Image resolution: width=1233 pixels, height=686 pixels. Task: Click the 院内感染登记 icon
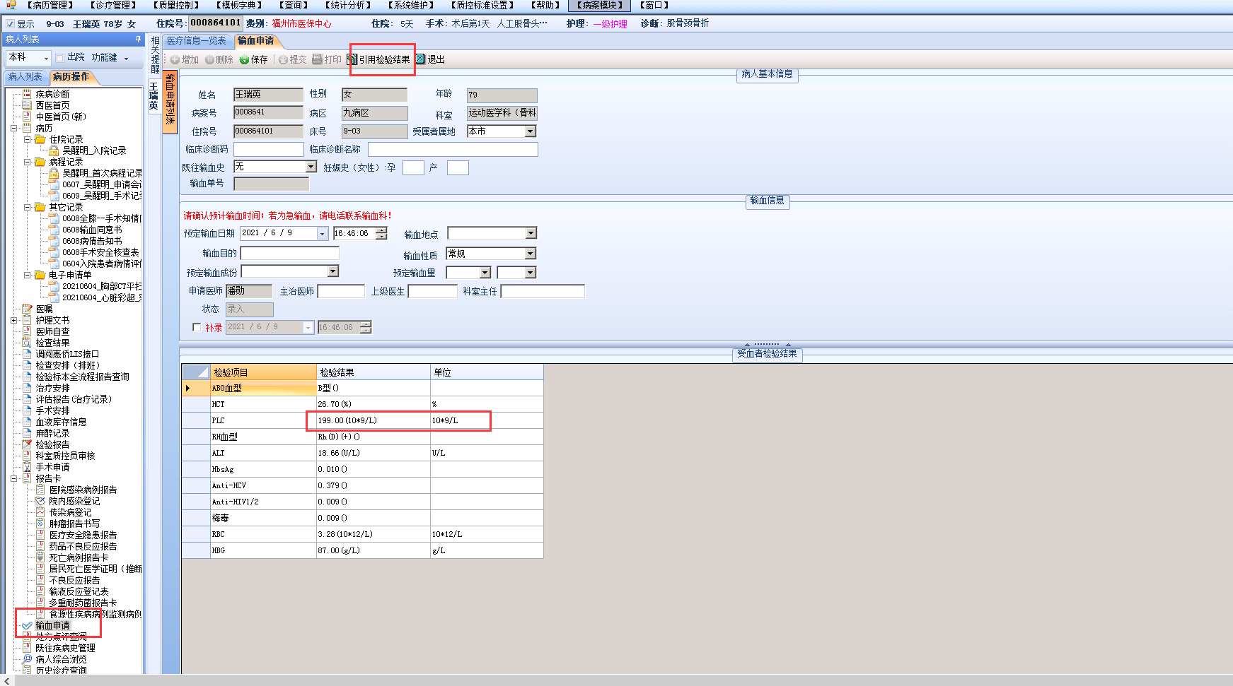pos(40,501)
